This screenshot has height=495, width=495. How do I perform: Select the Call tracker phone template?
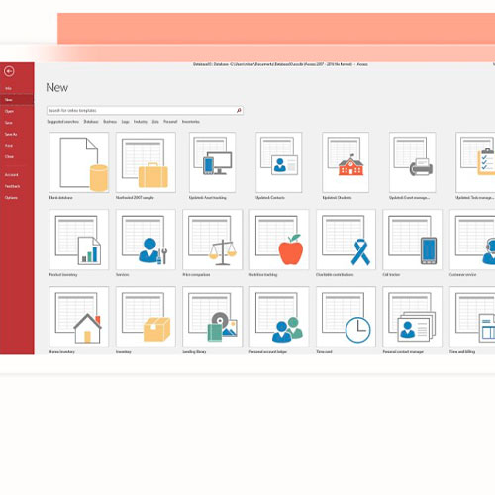(x=413, y=240)
